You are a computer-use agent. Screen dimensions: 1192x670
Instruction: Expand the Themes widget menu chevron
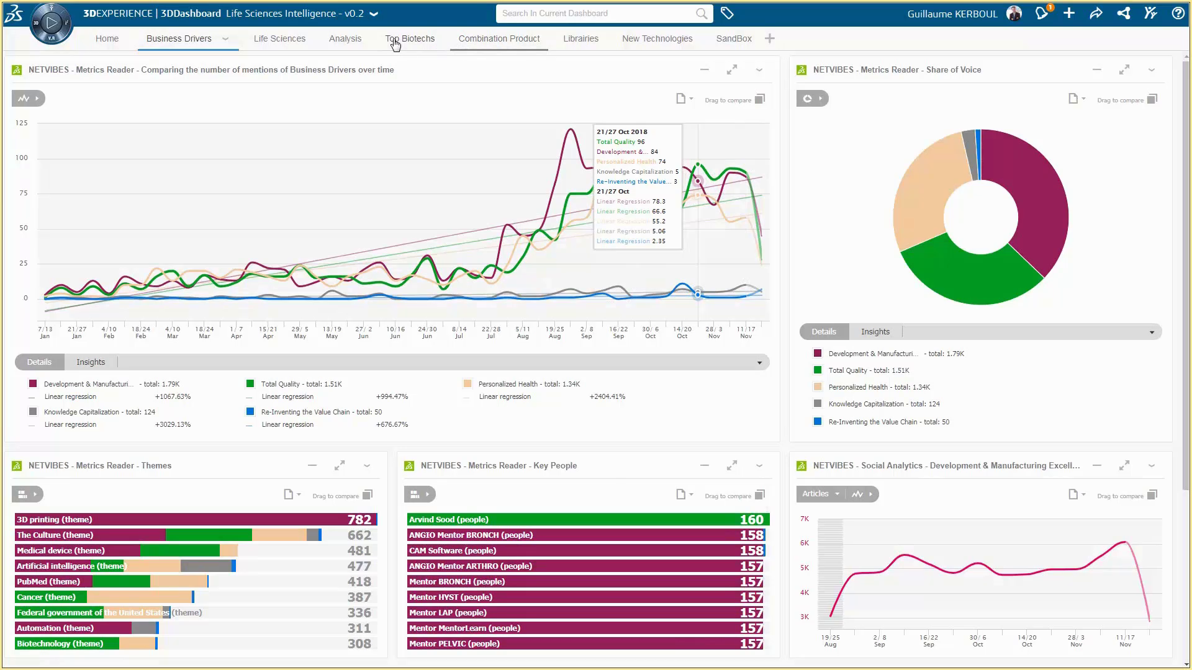point(367,466)
